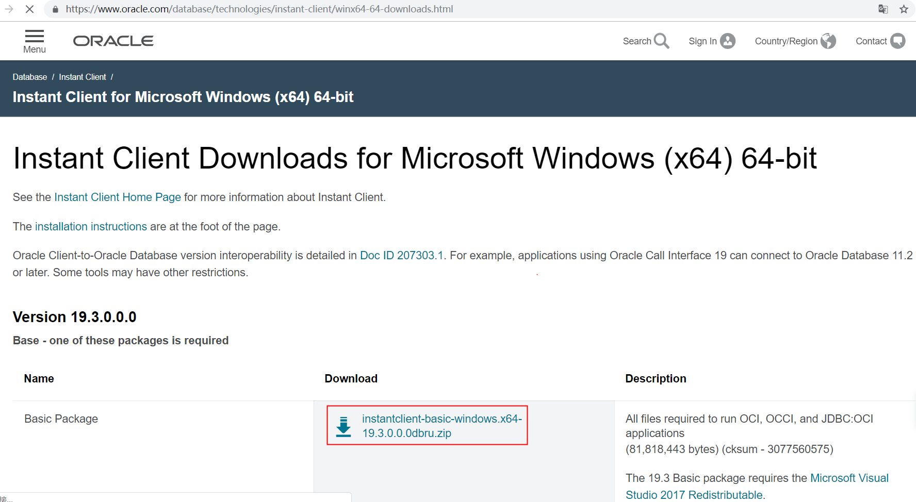Open the Doc ID 207303.1 link
Viewport: 916px width, 502px height.
(402, 256)
